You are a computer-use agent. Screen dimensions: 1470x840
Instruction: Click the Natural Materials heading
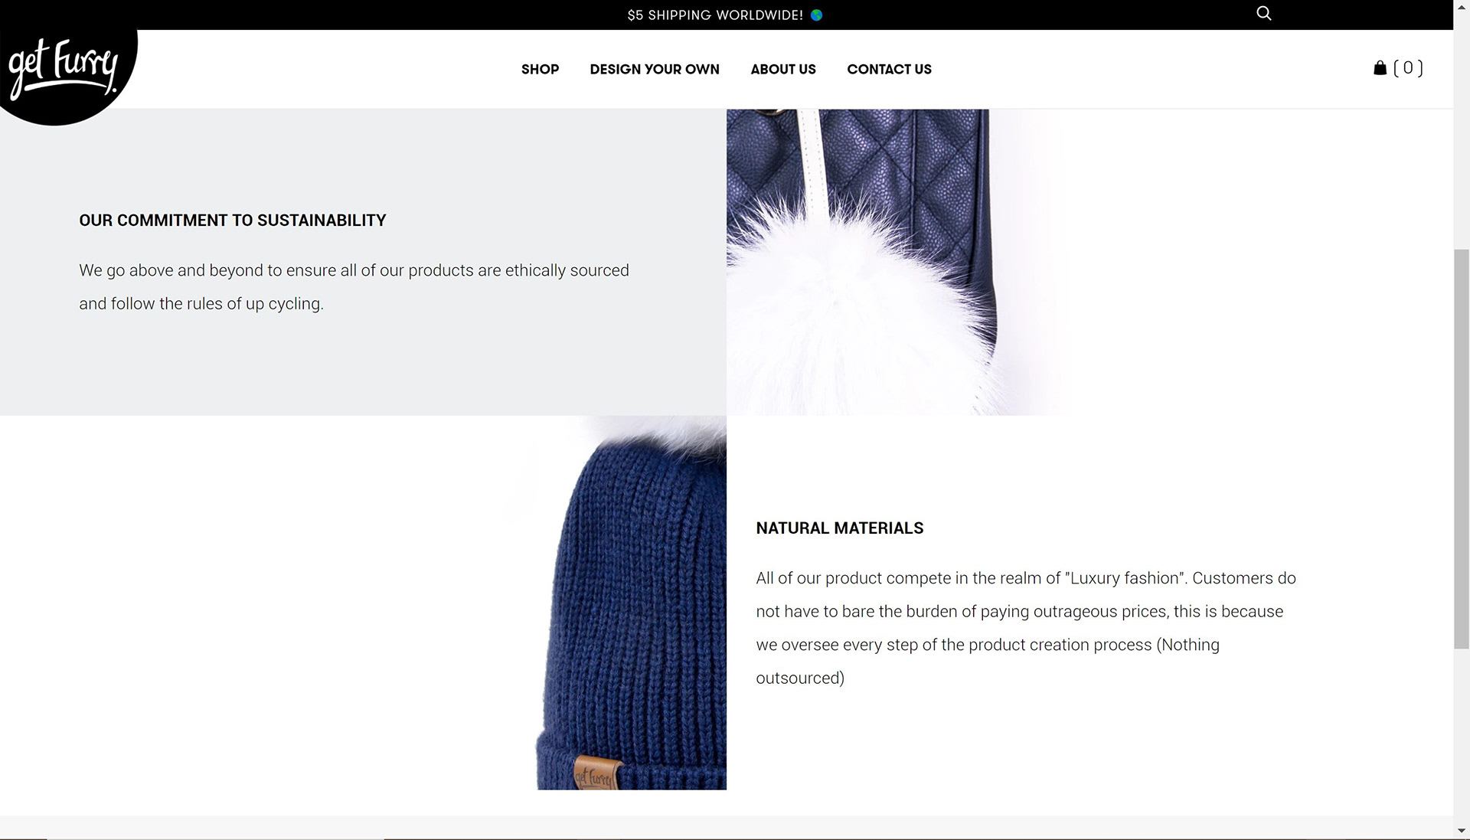[840, 528]
